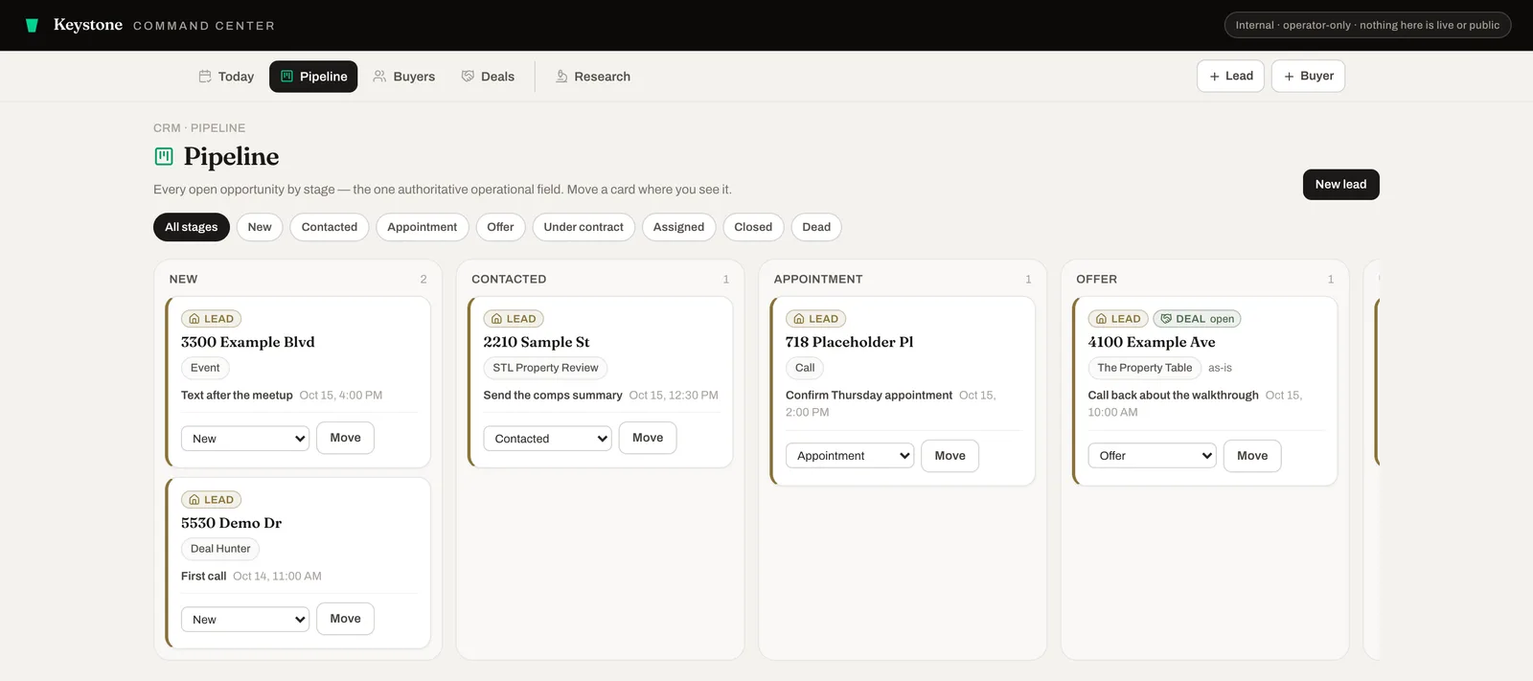
Task: Open stage dropdown on 3300 Example Blvd
Action: (245, 439)
